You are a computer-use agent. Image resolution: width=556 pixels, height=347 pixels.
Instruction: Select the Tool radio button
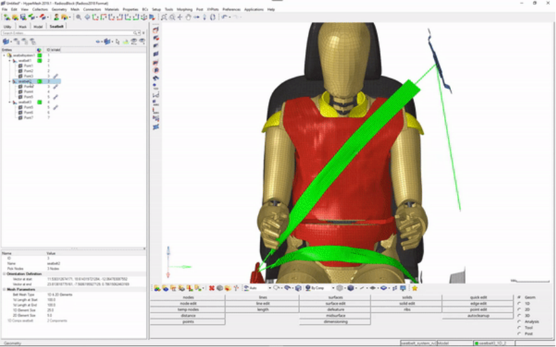click(x=520, y=327)
